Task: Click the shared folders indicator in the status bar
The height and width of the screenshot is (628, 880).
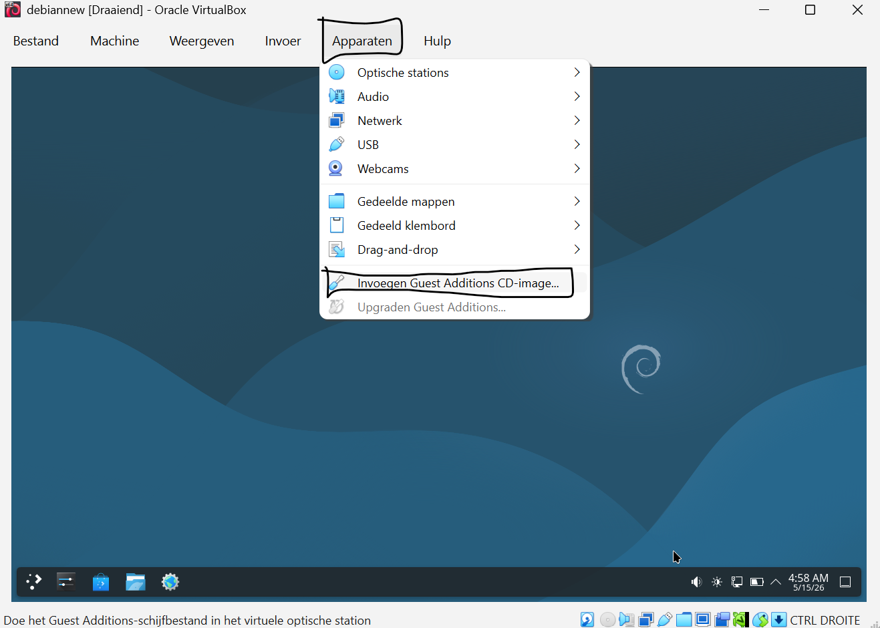Action: (684, 620)
